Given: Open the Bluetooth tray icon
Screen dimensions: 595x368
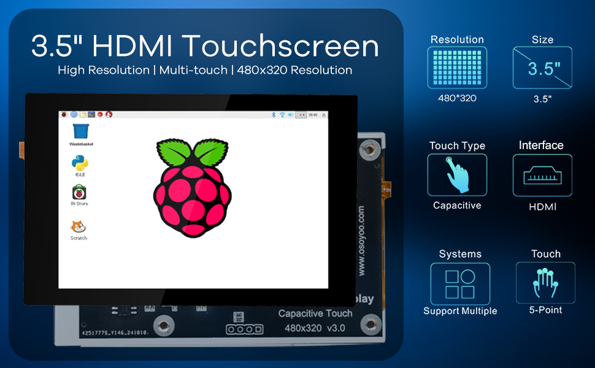Looking at the screenshot, I should tap(273, 115).
